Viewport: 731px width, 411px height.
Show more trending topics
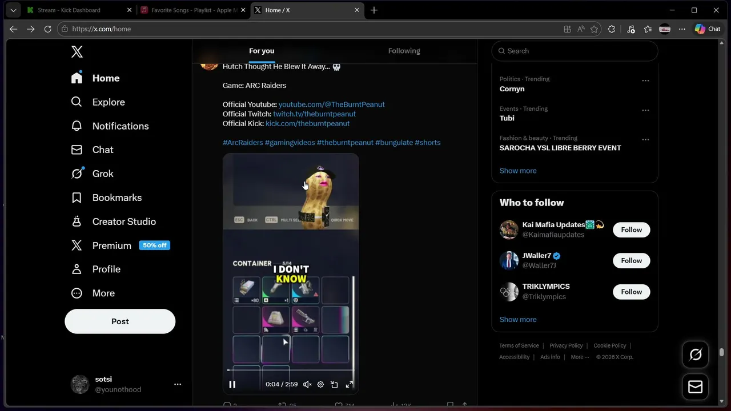click(x=518, y=171)
